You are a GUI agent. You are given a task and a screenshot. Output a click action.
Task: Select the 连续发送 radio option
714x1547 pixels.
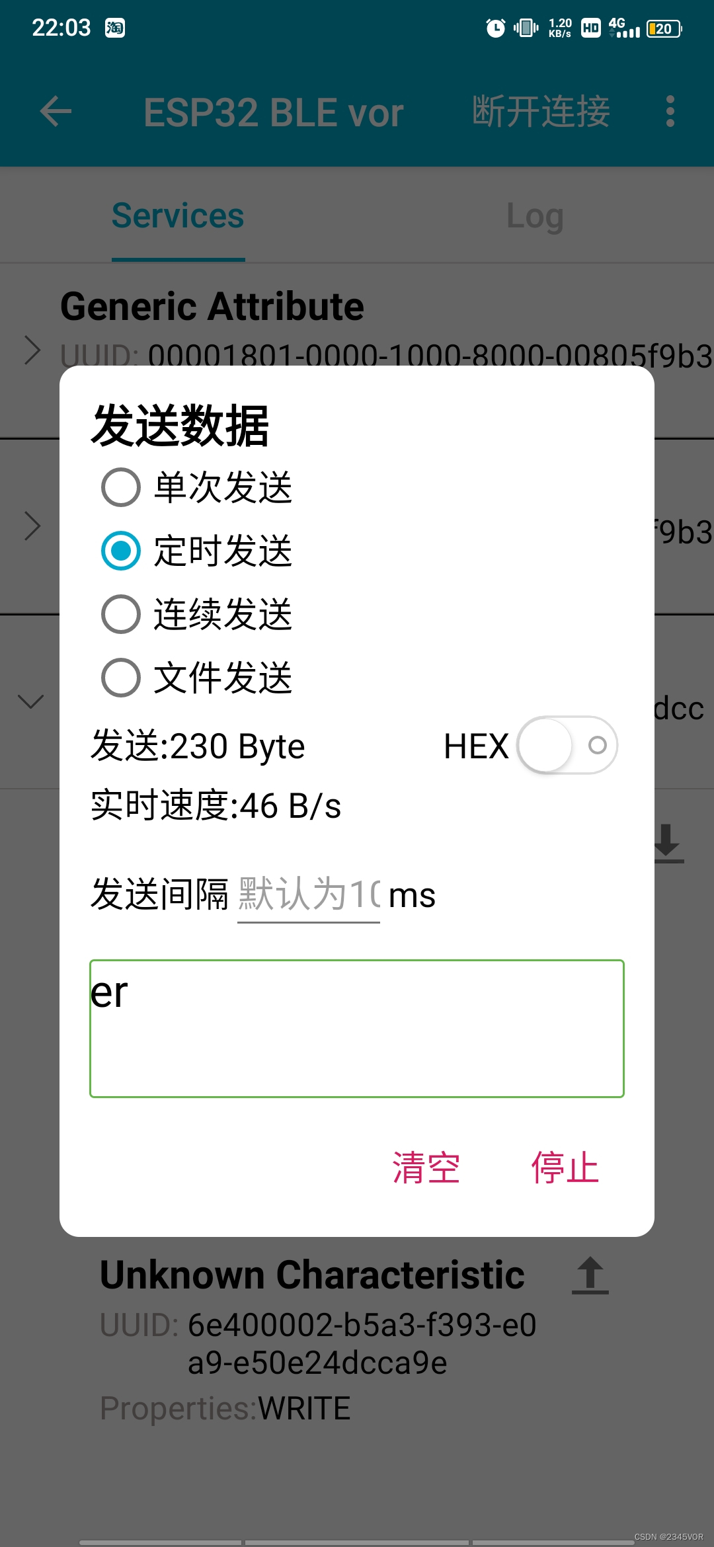(x=197, y=614)
